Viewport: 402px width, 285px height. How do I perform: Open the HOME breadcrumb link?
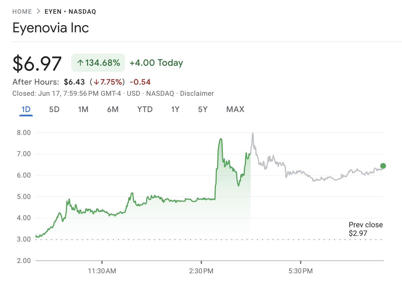click(22, 11)
